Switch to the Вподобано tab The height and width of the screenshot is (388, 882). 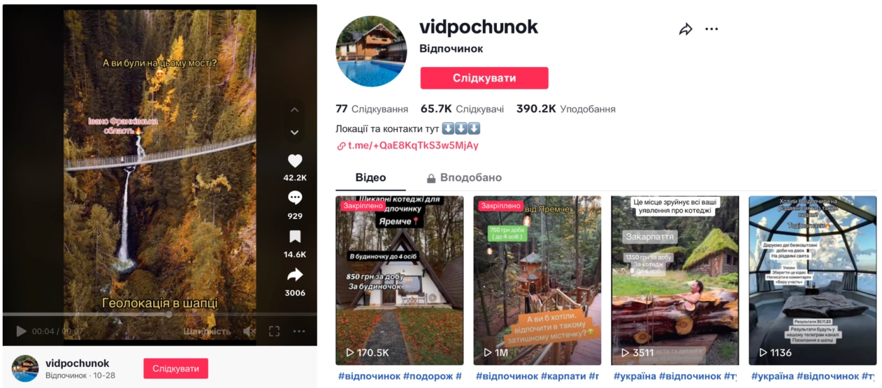click(464, 178)
